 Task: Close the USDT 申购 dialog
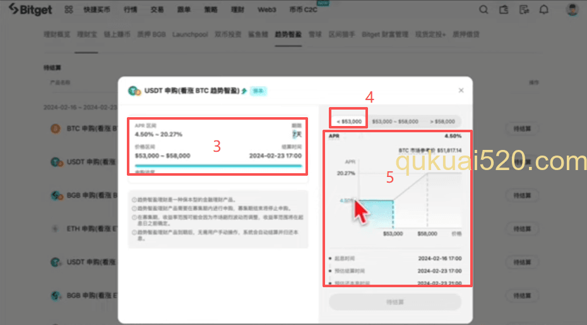coord(461,91)
